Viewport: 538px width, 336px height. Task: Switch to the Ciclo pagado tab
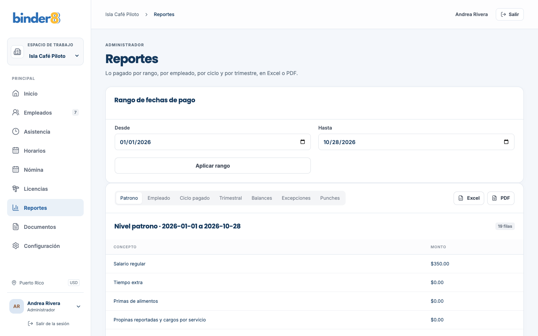(x=195, y=198)
